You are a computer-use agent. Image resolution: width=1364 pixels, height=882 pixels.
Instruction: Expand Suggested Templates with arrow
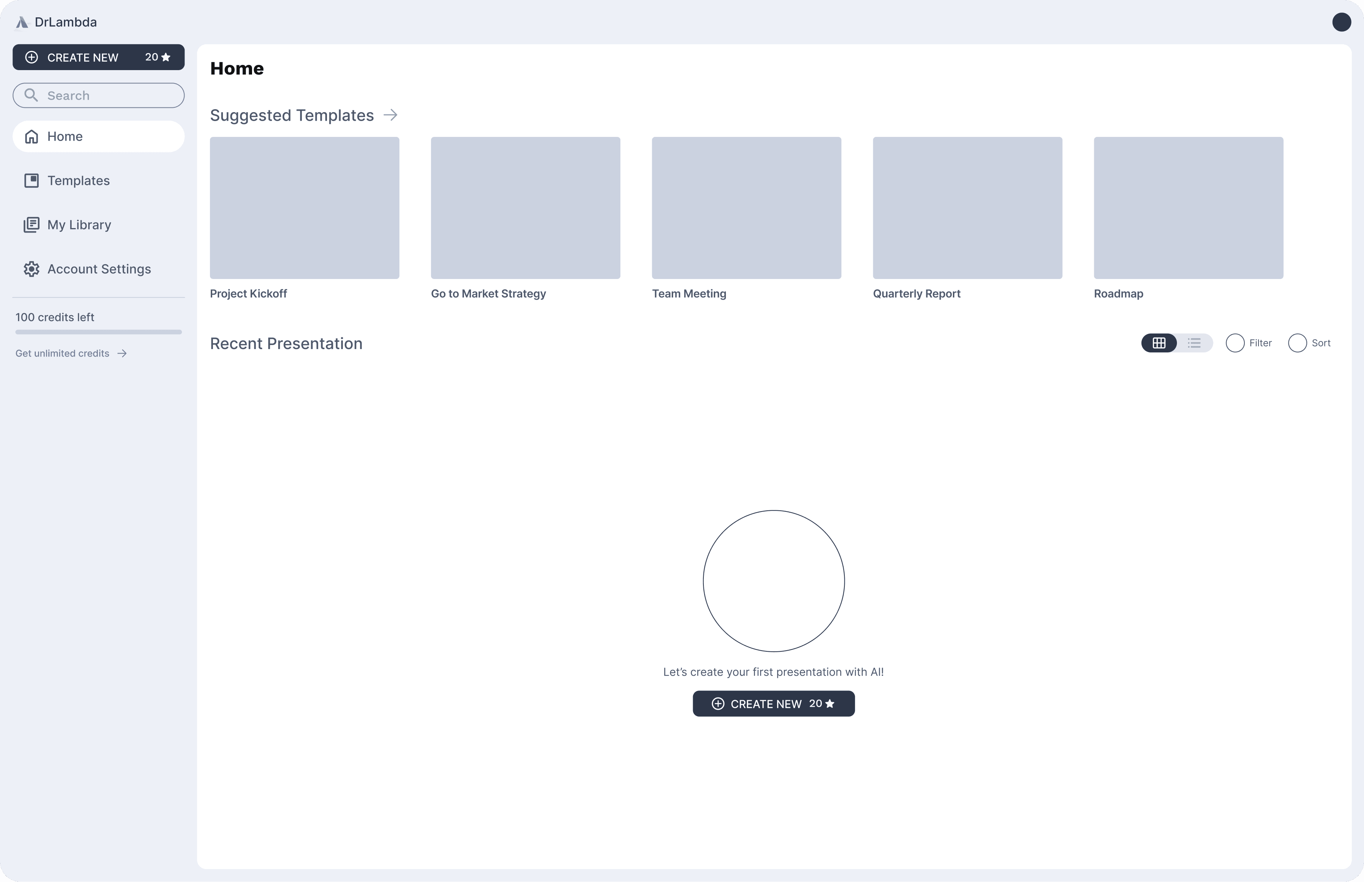click(390, 115)
